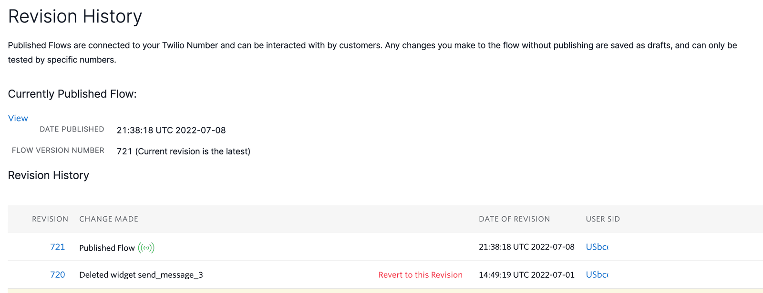
Task: Click the CHANGE MADE column header
Action: [x=109, y=219]
